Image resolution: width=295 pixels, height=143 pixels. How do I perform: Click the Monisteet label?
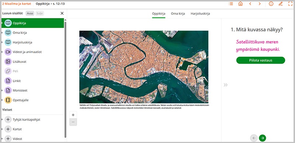click(20, 91)
